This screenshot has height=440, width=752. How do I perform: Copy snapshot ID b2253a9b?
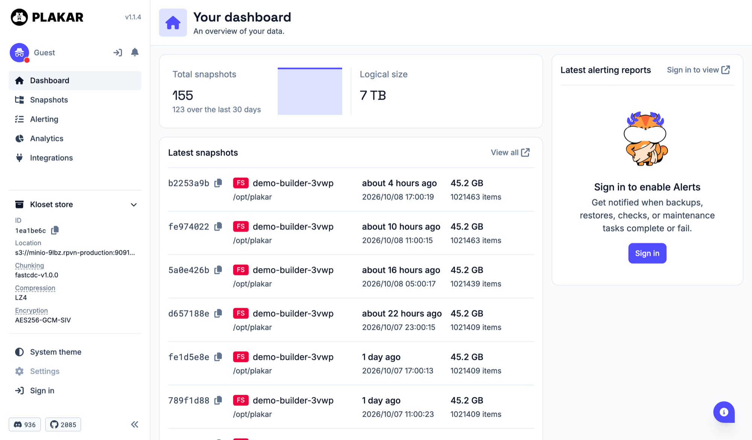tap(218, 183)
